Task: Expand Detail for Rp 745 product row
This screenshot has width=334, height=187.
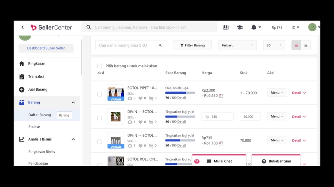Action: (299, 117)
